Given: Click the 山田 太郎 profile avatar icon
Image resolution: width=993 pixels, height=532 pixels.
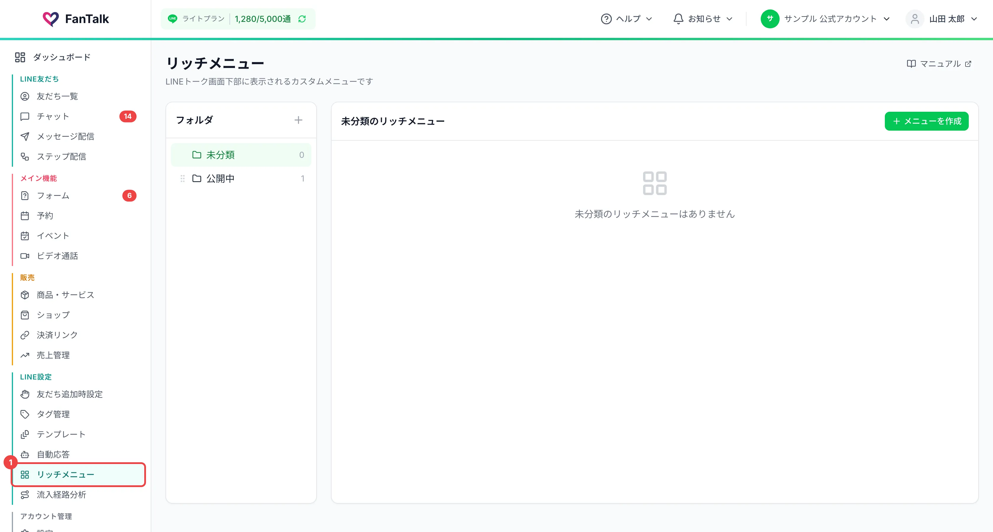Looking at the screenshot, I should point(914,19).
